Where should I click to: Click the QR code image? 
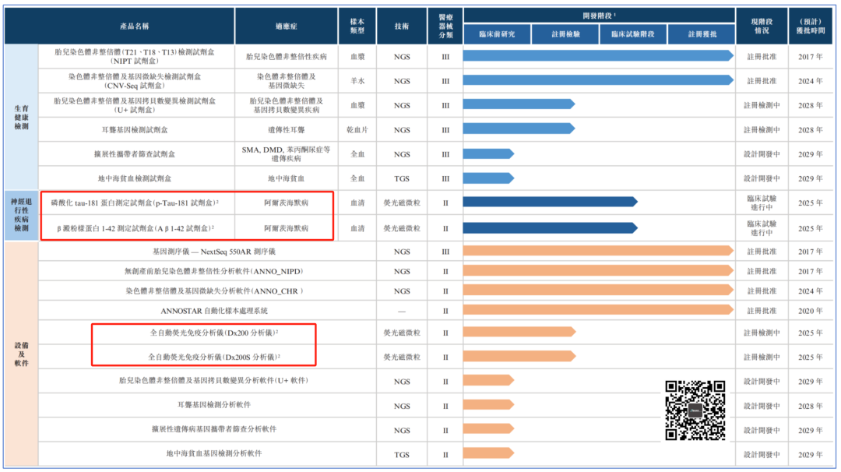pyautogui.click(x=695, y=410)
